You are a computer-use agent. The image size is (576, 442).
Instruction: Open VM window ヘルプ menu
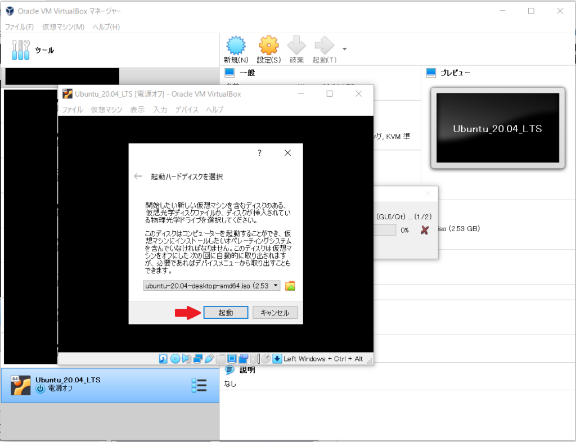pos(214,110)
